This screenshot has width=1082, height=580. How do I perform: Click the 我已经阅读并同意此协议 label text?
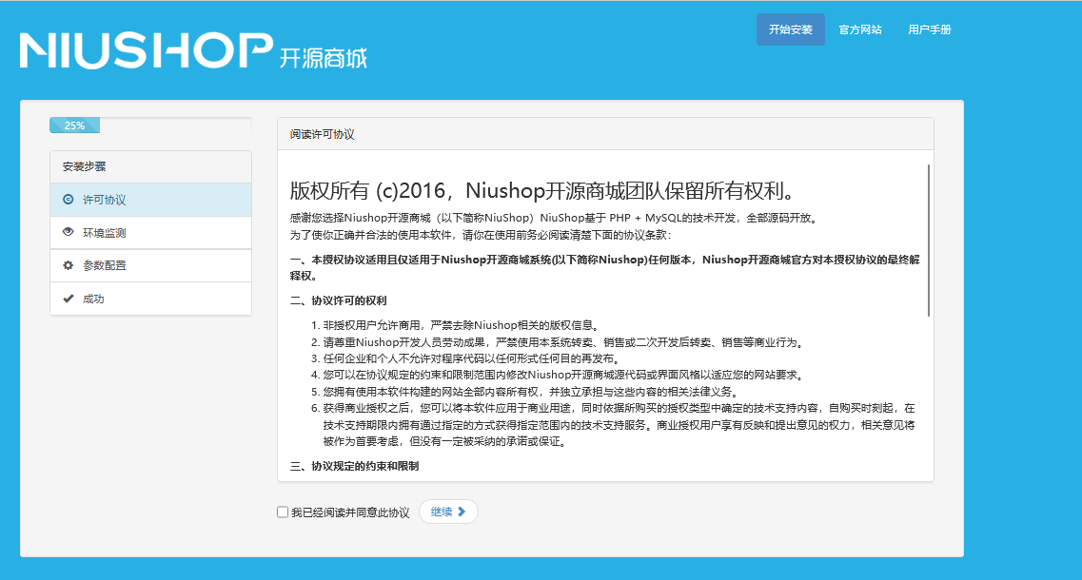click(x=350, y=512)
